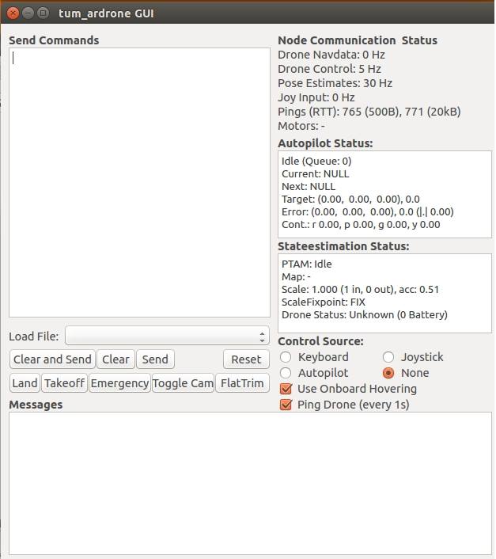Image resolution: width=496 pixels, height=559 pixels.
Task: Open the Load File dropdown
Action: (x=167, y=337)
